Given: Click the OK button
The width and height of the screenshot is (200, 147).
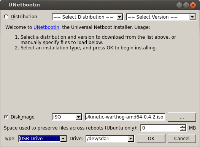Looking at the screenshot, I should tap(151, 139).
